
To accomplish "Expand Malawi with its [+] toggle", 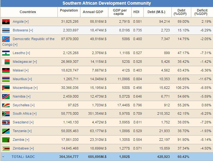I will (26, 70).
